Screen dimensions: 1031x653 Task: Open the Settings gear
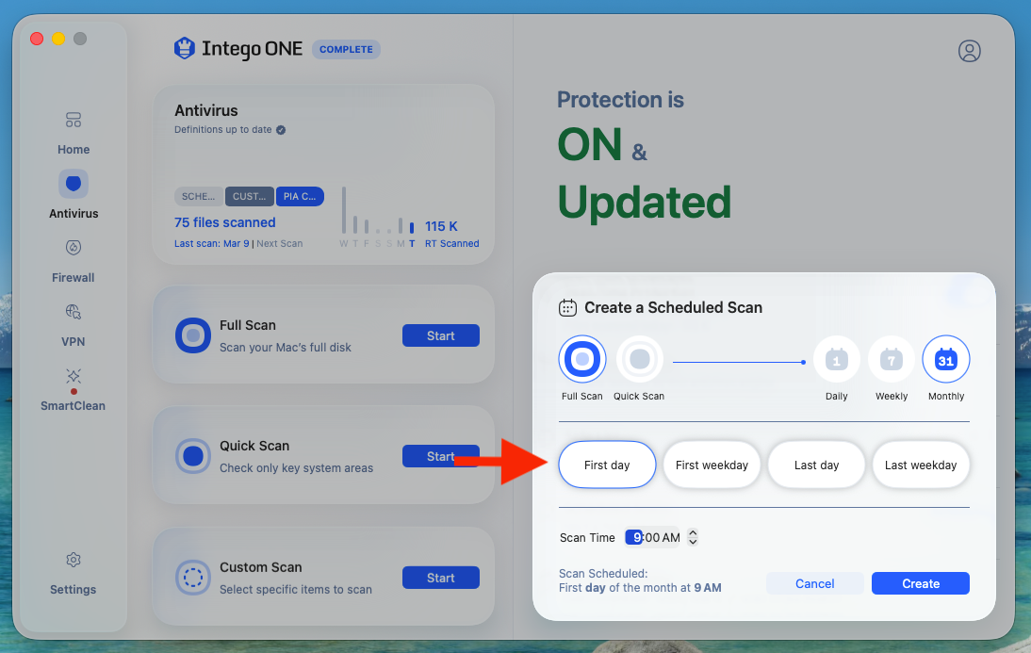73,560
